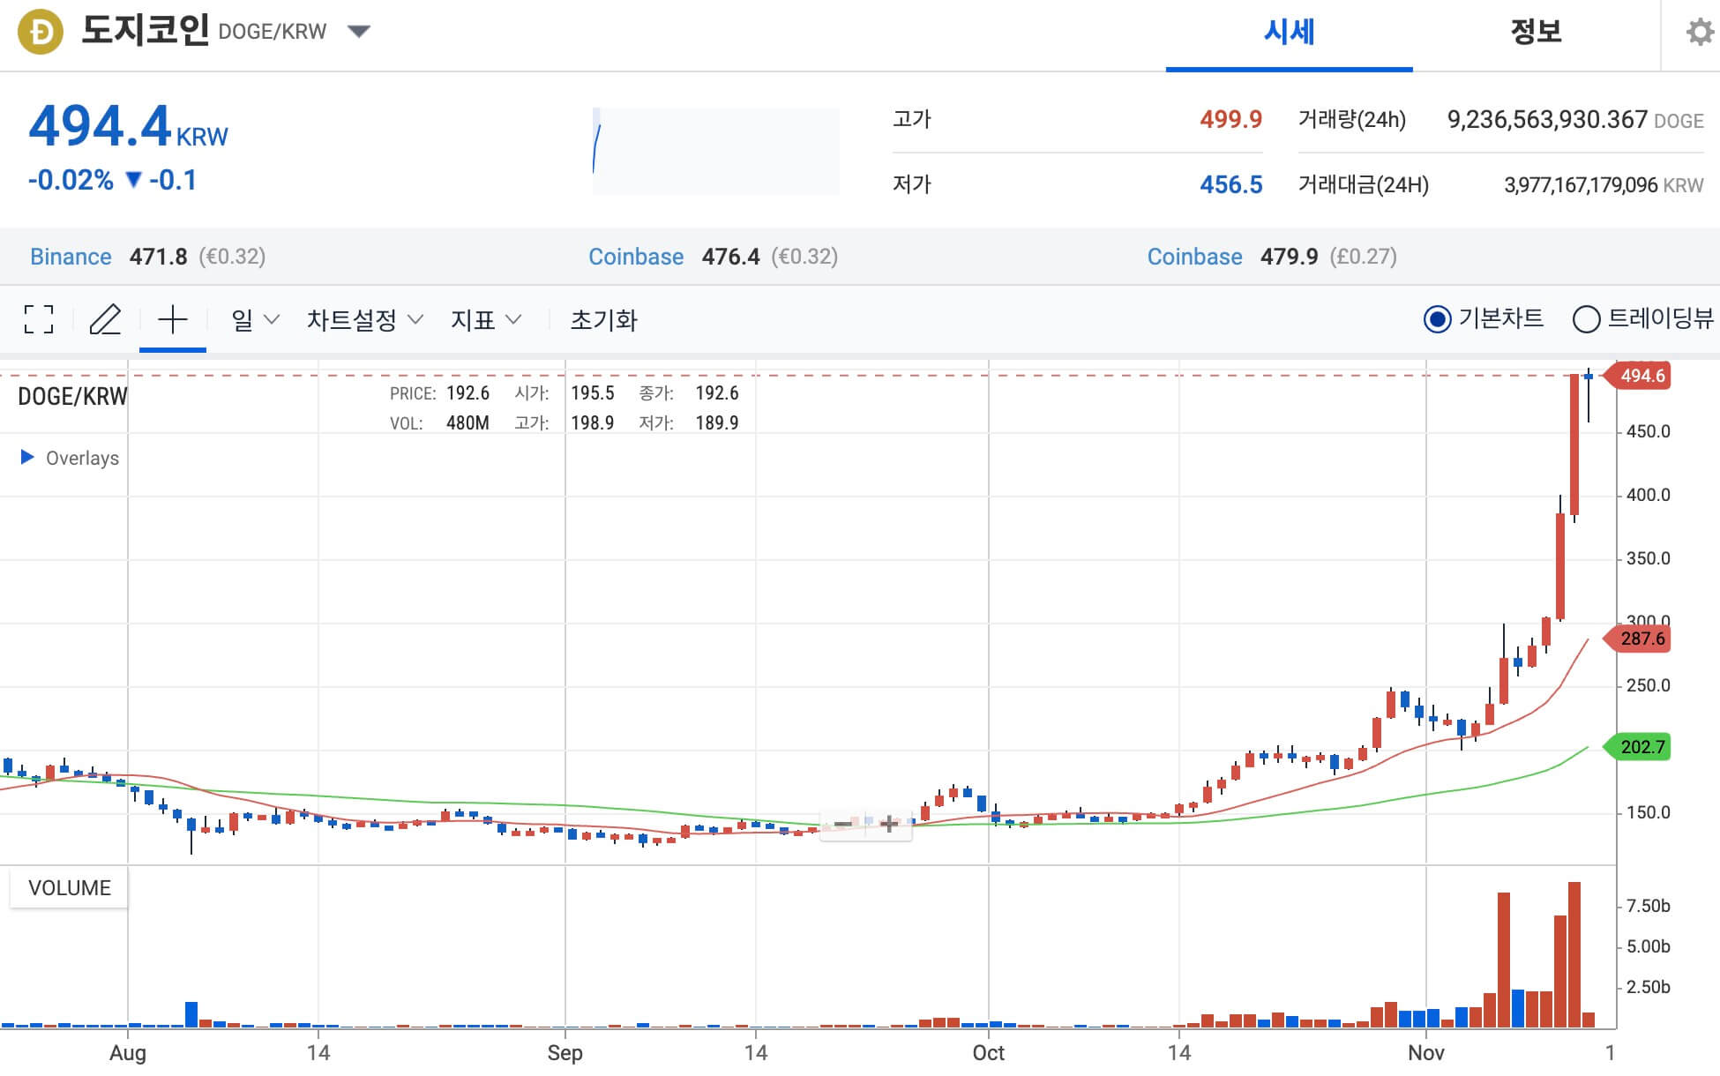Image resolution: width=1720 pixels, height=1076 pixels.
Task: Click the 저가 value 456.5
Action: [x=1230, y=184]
